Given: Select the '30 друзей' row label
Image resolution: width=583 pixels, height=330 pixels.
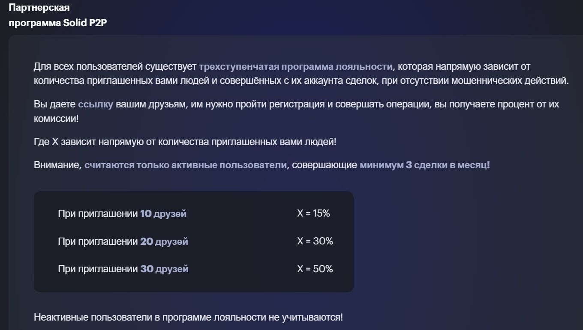Looking at the screenshot, I should (x=164, y=269).
